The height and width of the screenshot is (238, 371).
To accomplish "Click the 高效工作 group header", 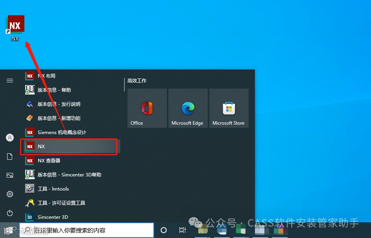I will pyautogui.click(x=137, y=81).
